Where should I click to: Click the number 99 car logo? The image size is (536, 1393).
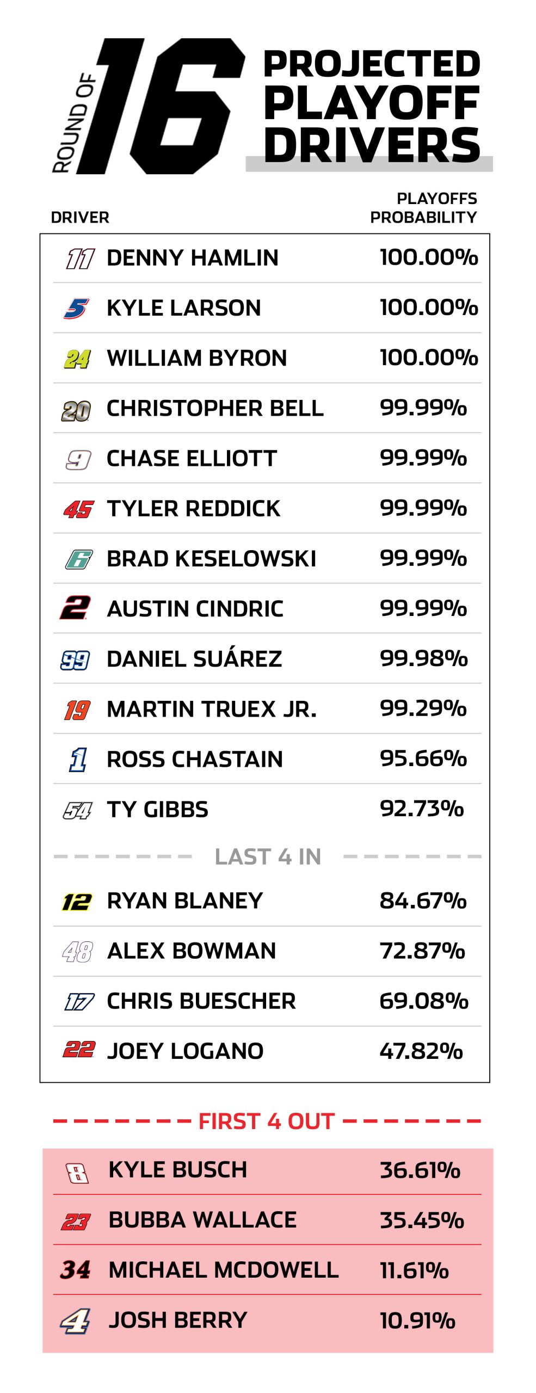click(x=75, y=660)
